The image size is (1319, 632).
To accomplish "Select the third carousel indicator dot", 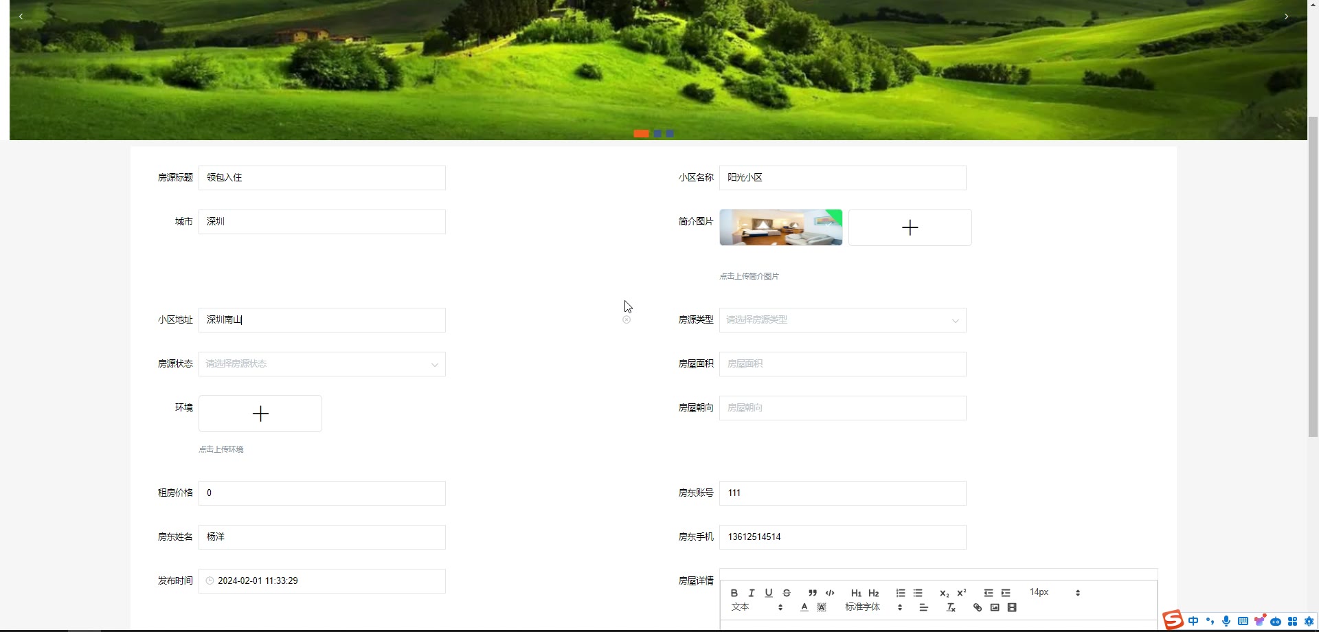I will pos(670,133).
